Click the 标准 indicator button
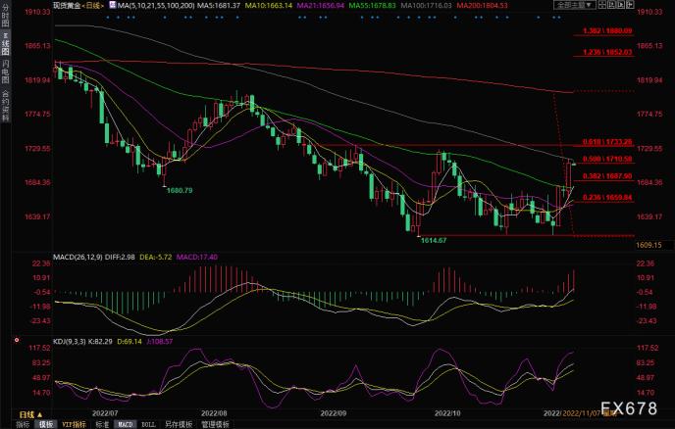Image resolution: width=675 pixels, height=429 pixels. pos(101,424)
